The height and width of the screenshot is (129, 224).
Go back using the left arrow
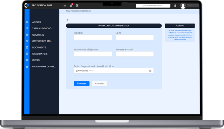[68, 20]
